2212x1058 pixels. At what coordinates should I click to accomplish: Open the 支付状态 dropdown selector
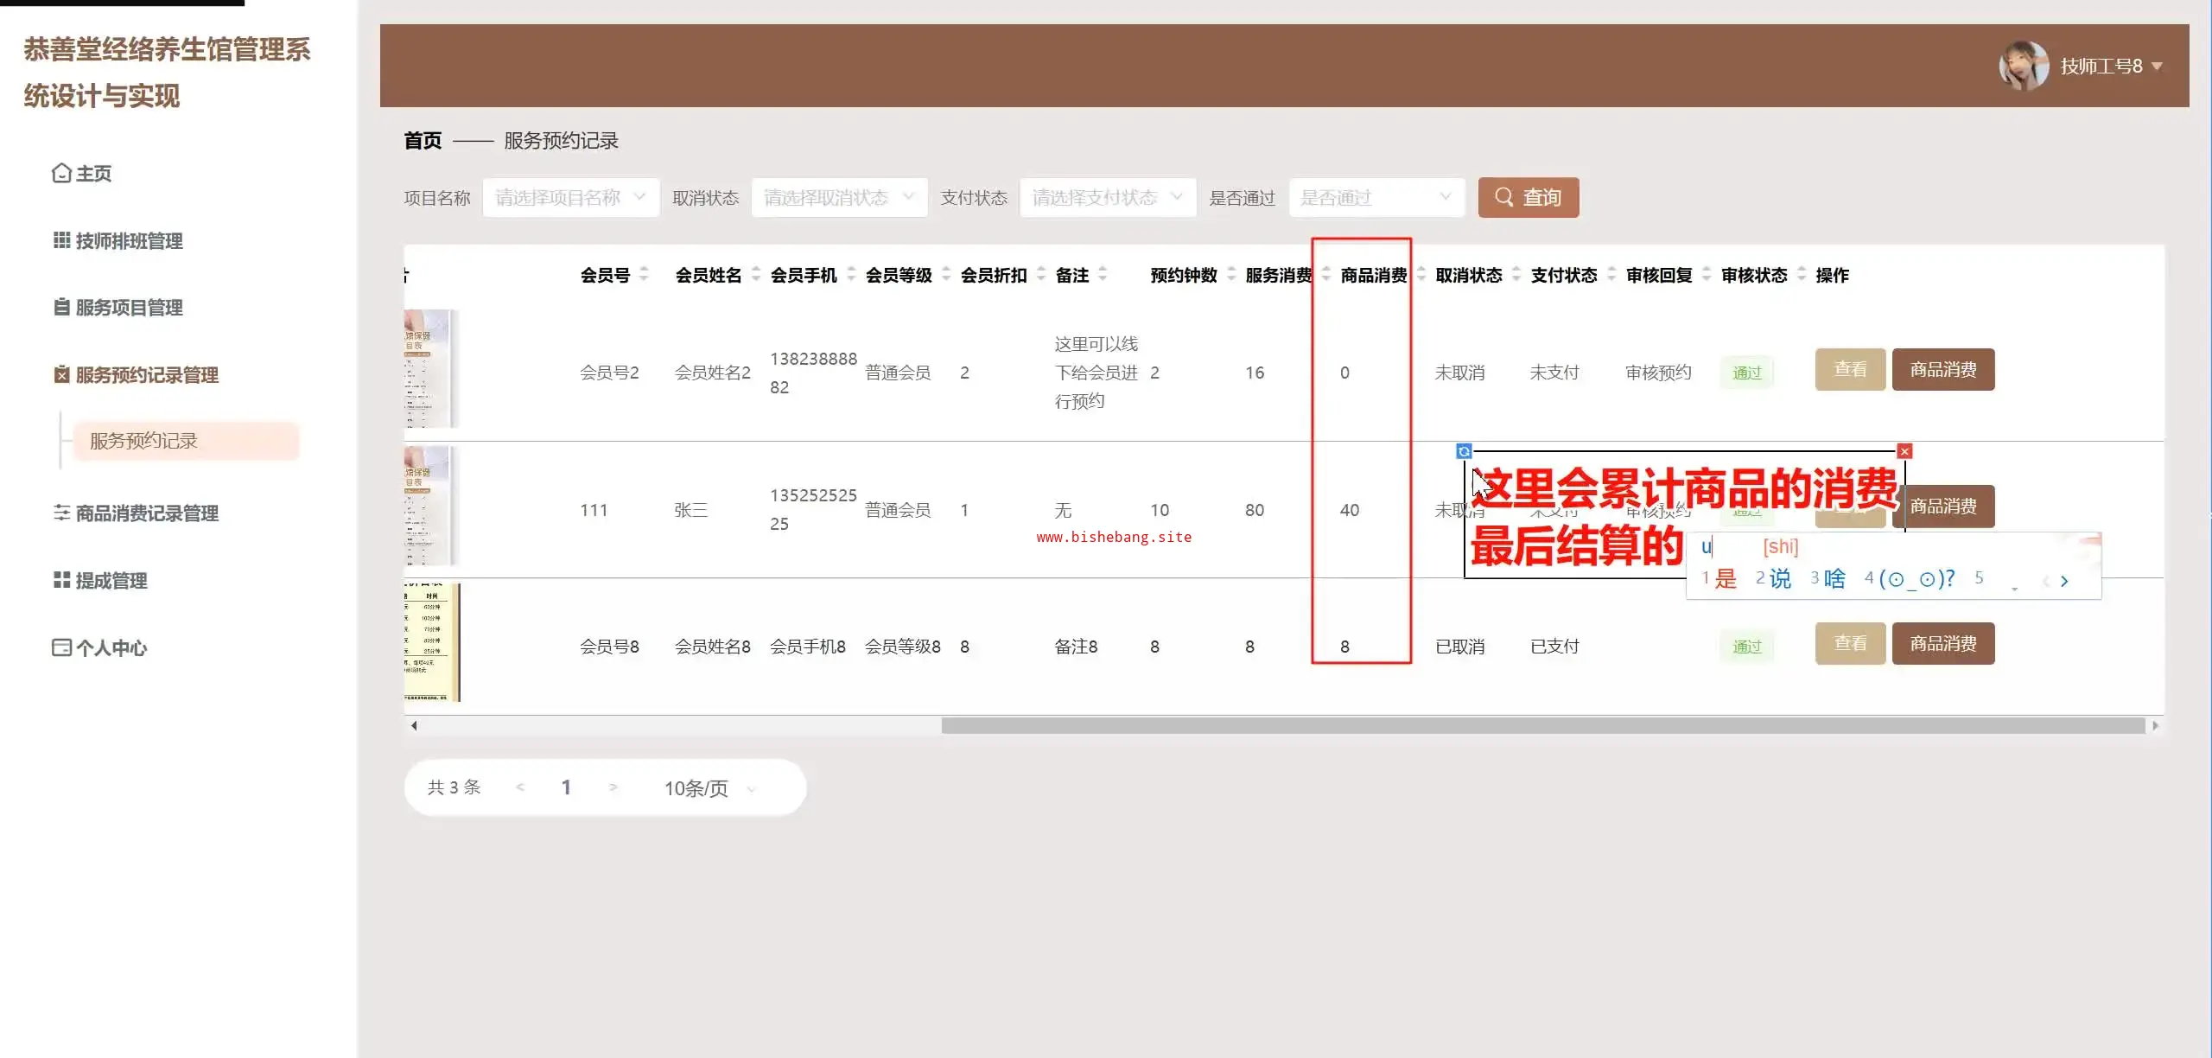[1107, 198]
